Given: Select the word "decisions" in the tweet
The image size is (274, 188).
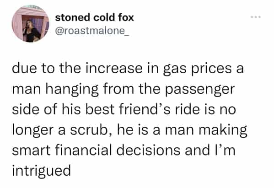Looking at the screenshot, I should pyautogui.click(x=148, y=150).
